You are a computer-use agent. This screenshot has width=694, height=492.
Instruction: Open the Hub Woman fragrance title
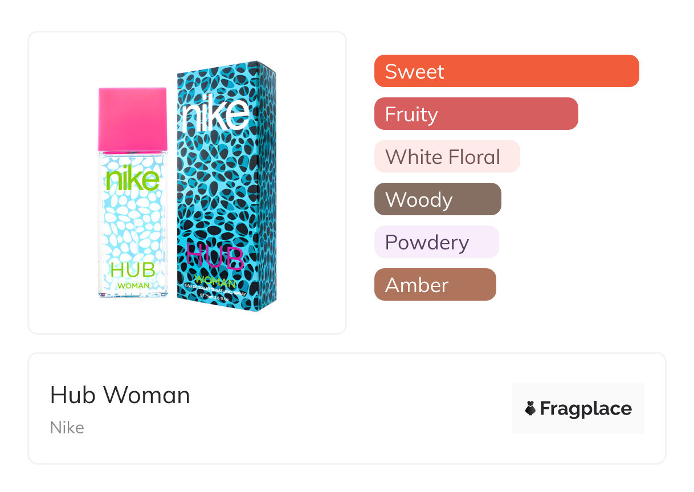(x=120, y=395)
